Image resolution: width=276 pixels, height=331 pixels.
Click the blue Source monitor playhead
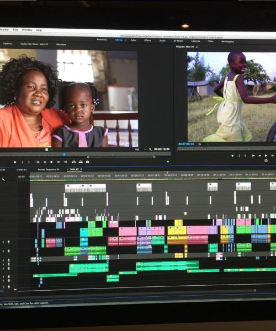(65, 154)
